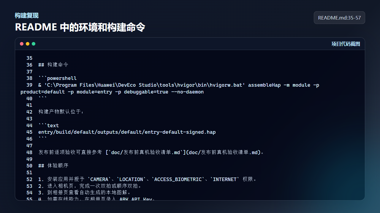Click line number 51

(29, 173)
